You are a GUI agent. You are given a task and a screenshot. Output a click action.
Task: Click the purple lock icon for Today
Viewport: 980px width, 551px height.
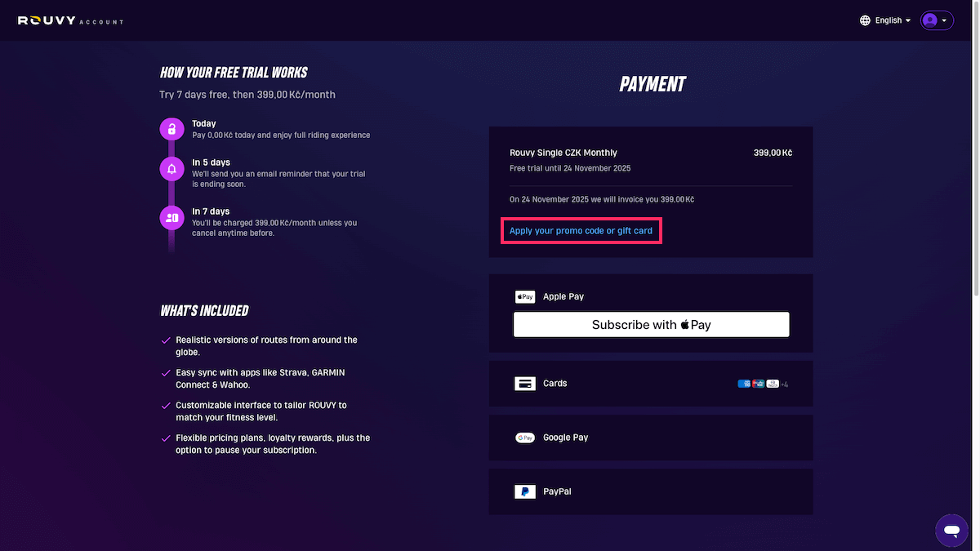[171, 129]
